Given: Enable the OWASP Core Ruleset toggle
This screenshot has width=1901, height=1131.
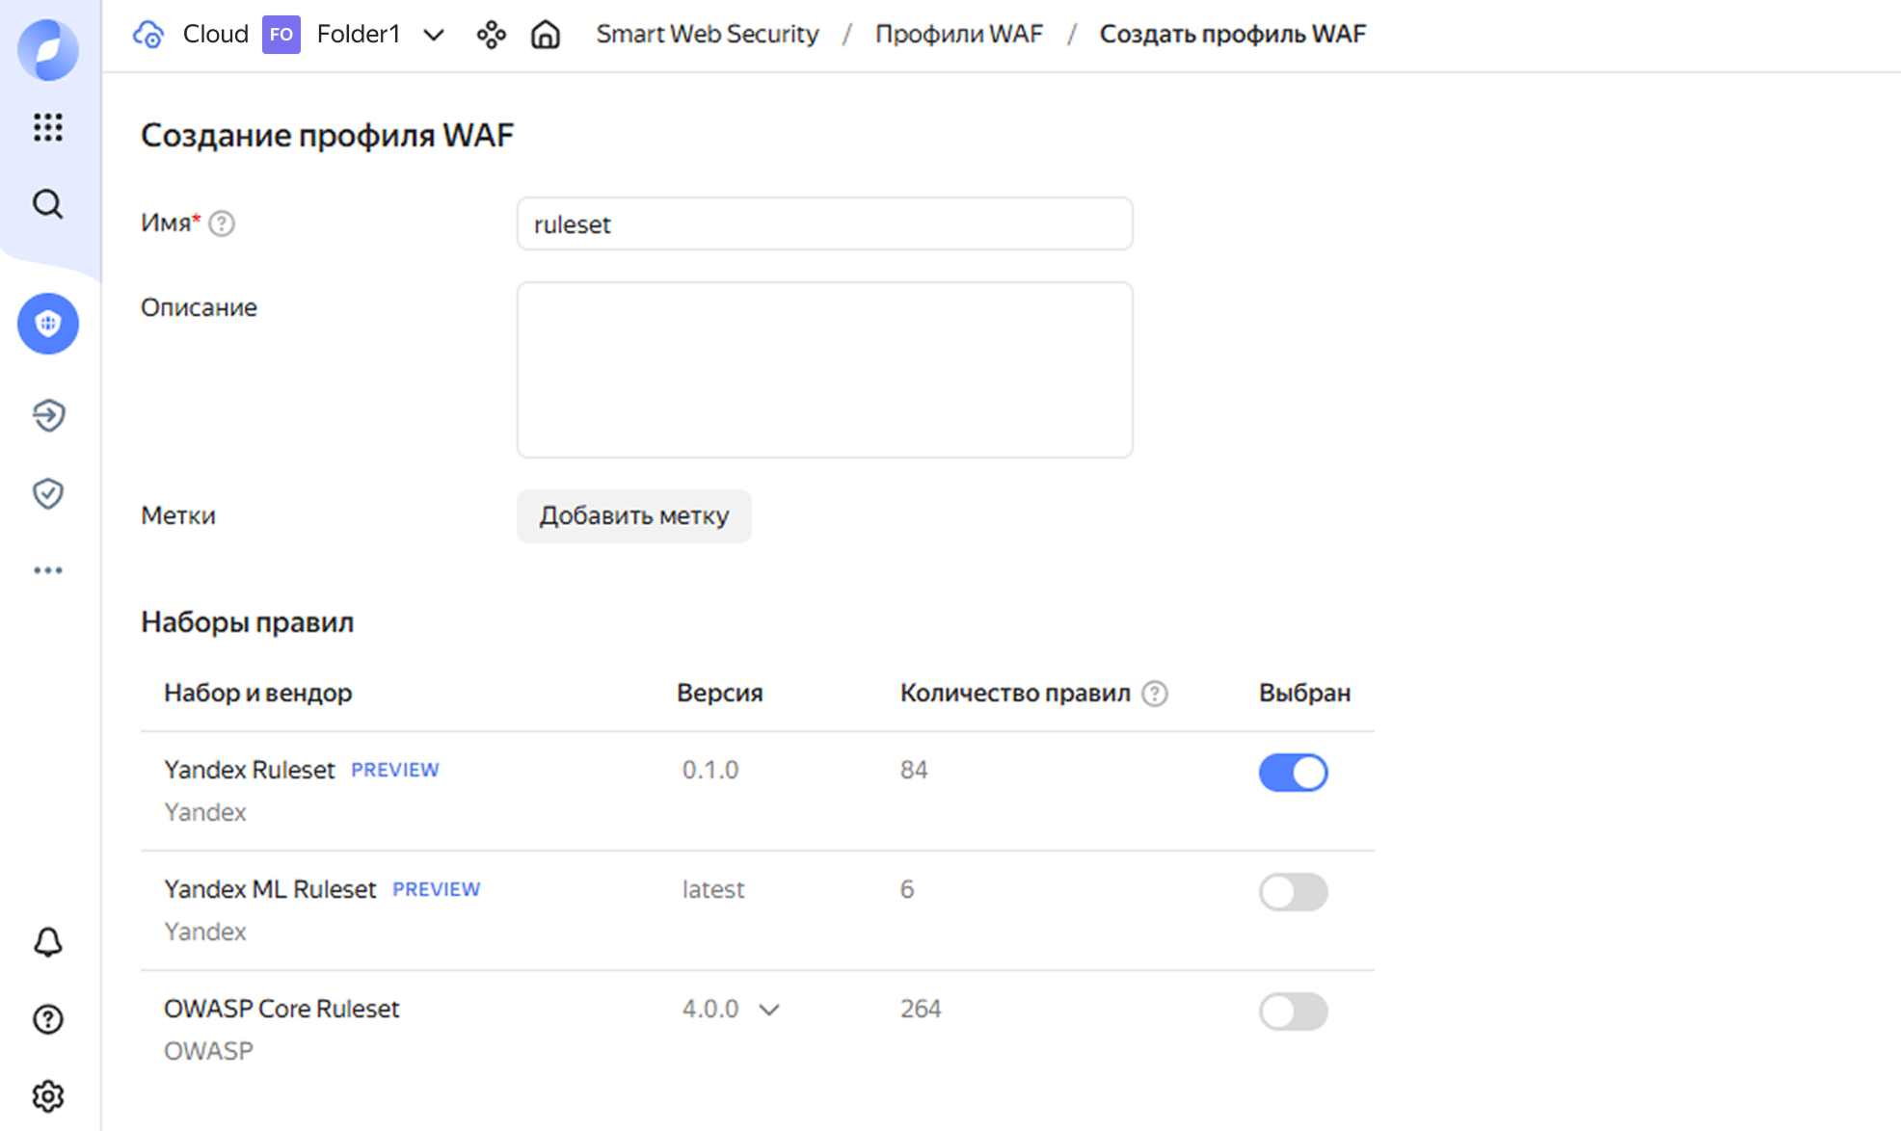Looking at the screenshot, I should click(1293, 1012).
